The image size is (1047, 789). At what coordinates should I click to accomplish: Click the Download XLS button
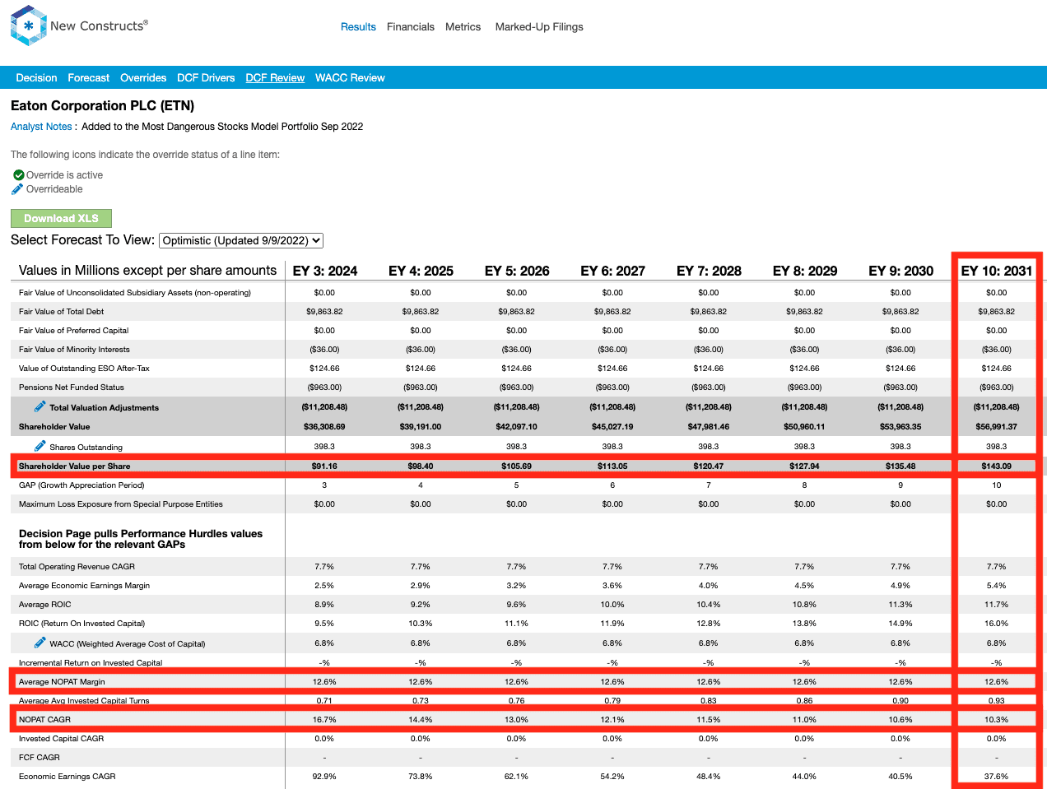point(61,218)
